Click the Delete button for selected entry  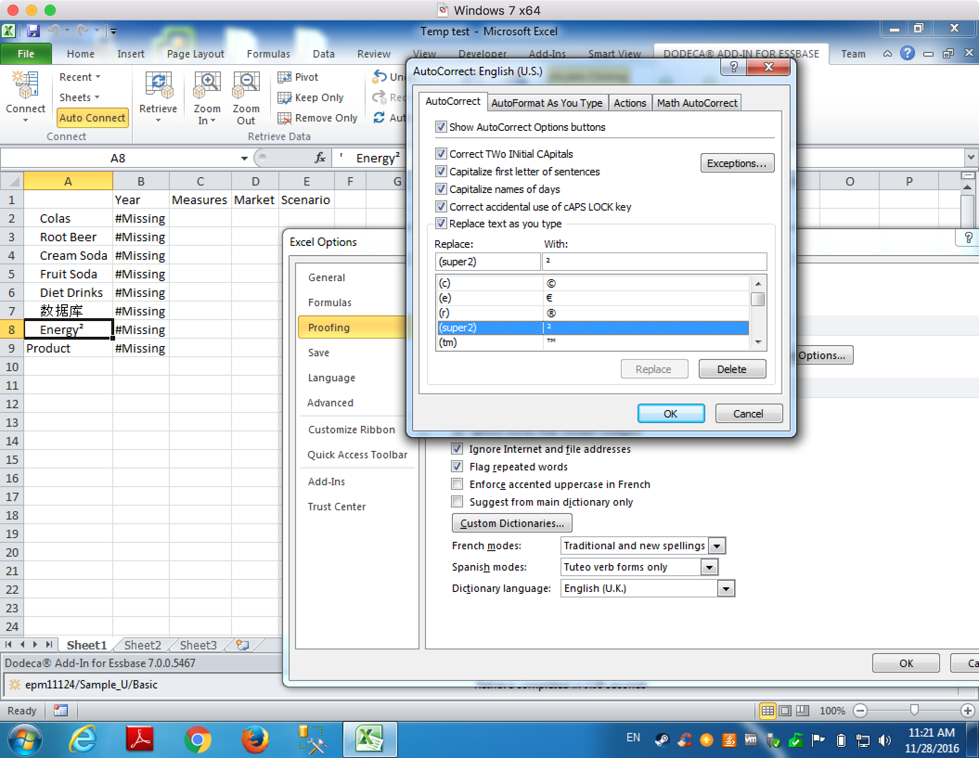729,369
